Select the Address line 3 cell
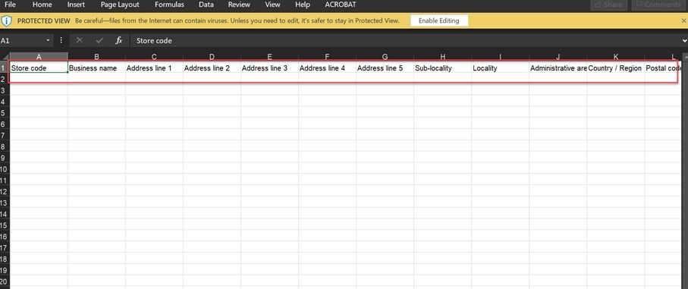Viewport: 688px width, 289px height. coord(269,68)
